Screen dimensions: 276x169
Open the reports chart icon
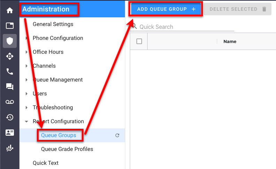click(x=10, y=148)
